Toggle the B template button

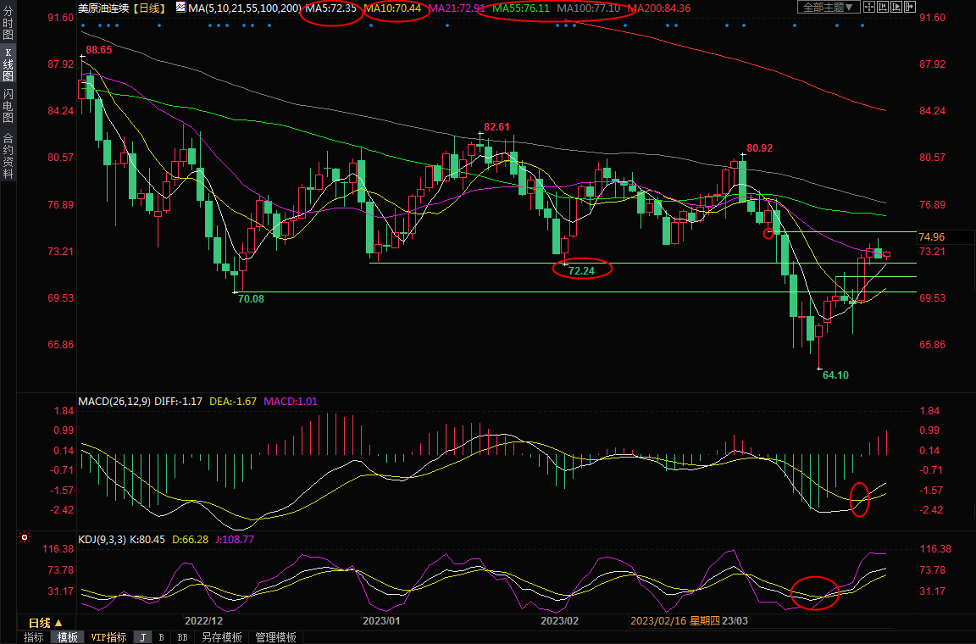point(161,637)
